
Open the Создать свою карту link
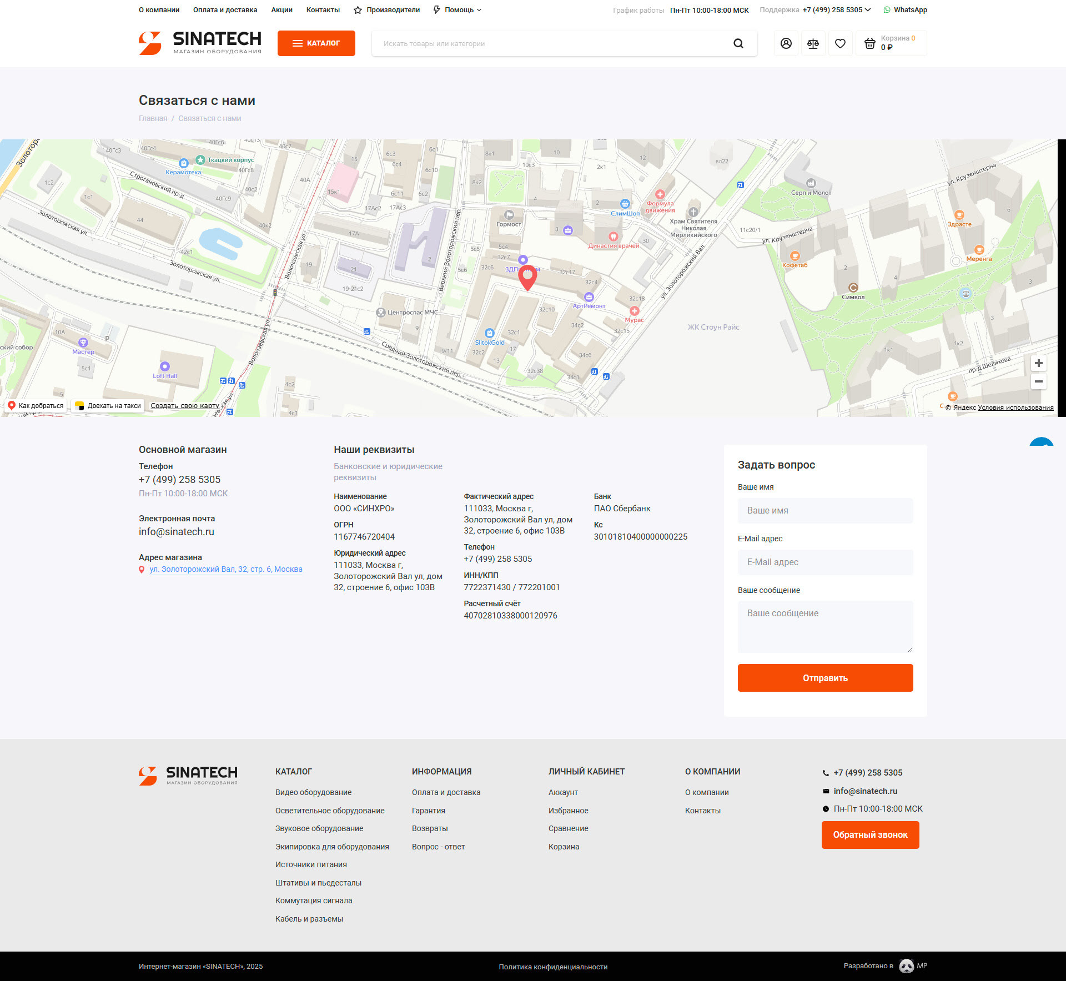click(x=185, y=406)
